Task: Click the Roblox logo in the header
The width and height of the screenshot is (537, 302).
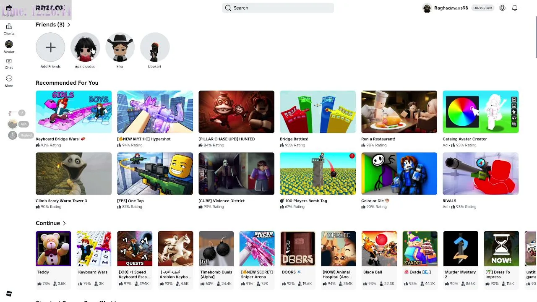Action: 50,8
